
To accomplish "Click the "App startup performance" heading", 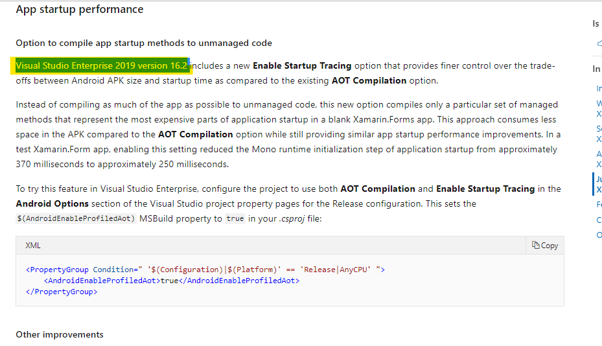I will pos(80,9).
